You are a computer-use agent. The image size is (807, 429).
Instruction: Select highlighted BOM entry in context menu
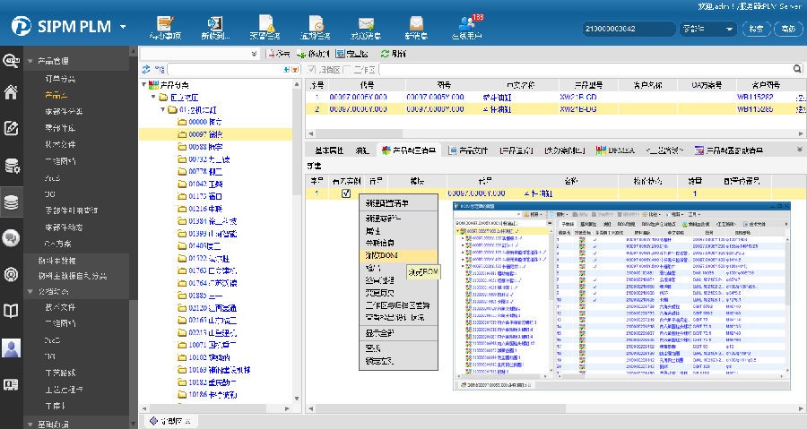point(380,255)
